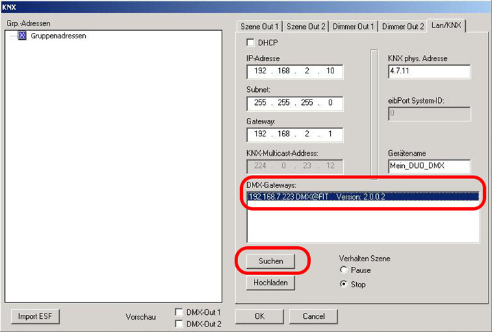
Task: Click the eibPort System-ID field
Action: point(430,114)
